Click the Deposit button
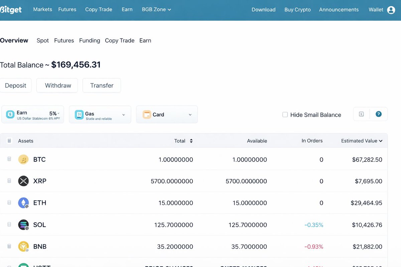 click(15, 85)
